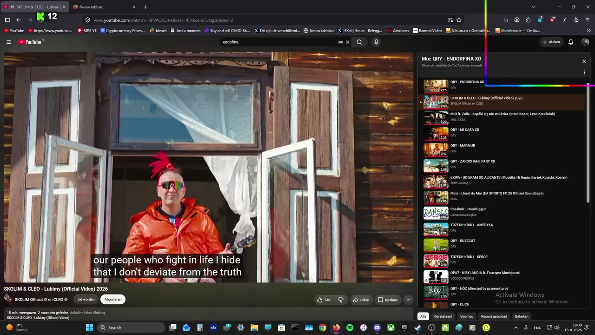Share the video with Delen
Viewport: 595px width, 335px height.
click(361, 300)
